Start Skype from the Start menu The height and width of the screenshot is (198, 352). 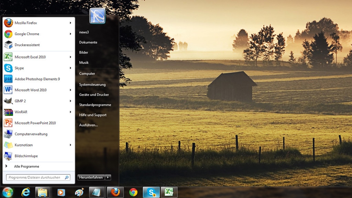pos(19,68)
